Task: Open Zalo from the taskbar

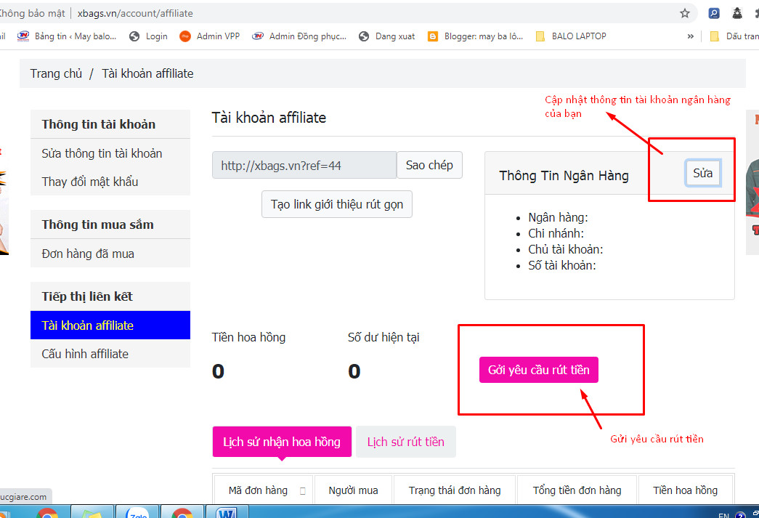Action: [137, 513]
